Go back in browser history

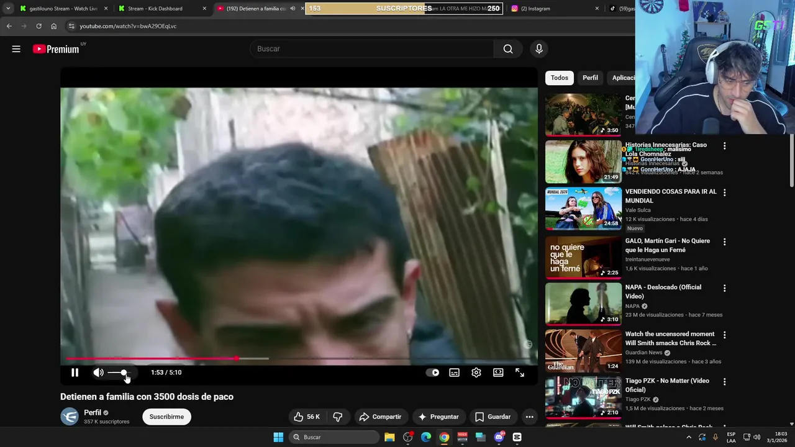pos(9,26)
